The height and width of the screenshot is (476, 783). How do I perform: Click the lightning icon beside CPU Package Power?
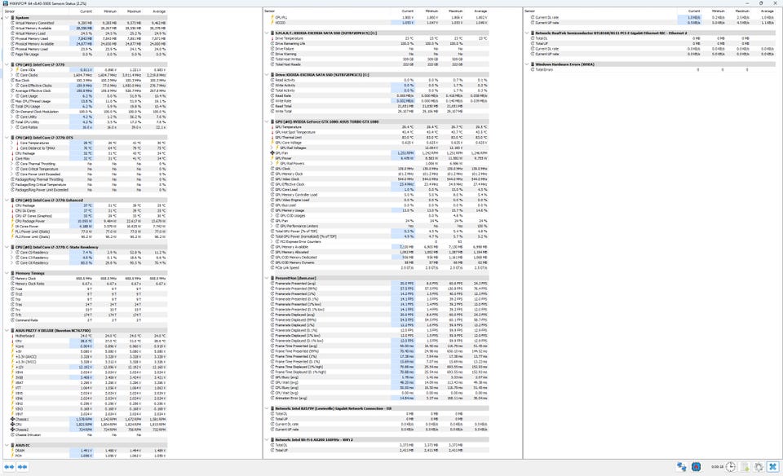[x=12, y=221]
